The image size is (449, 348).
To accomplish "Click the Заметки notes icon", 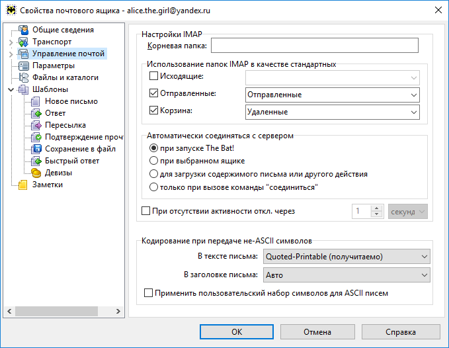I will 24,185.
